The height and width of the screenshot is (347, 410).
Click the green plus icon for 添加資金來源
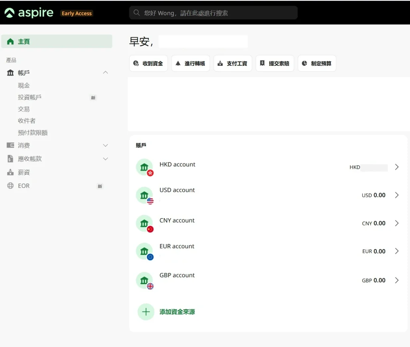(x=146, y=312)
